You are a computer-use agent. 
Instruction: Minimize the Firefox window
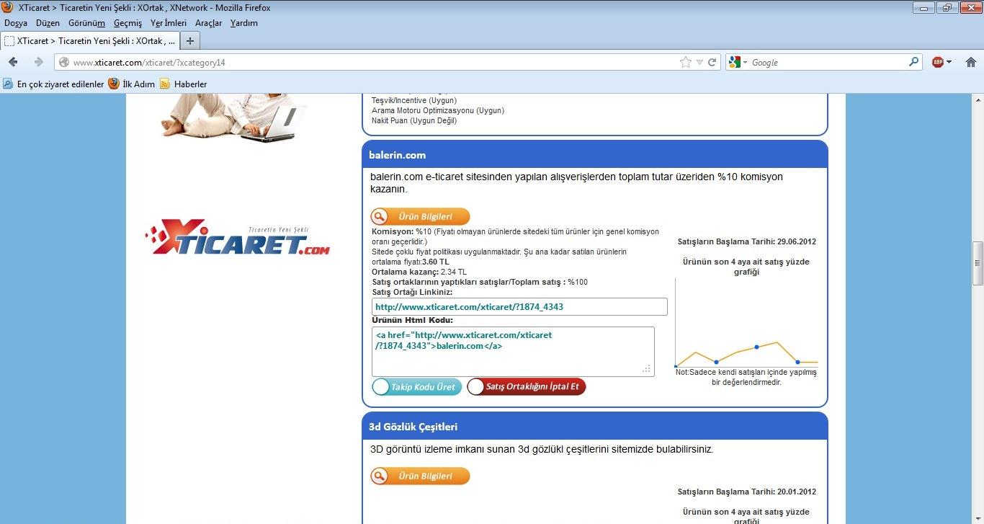pos(924,7)
